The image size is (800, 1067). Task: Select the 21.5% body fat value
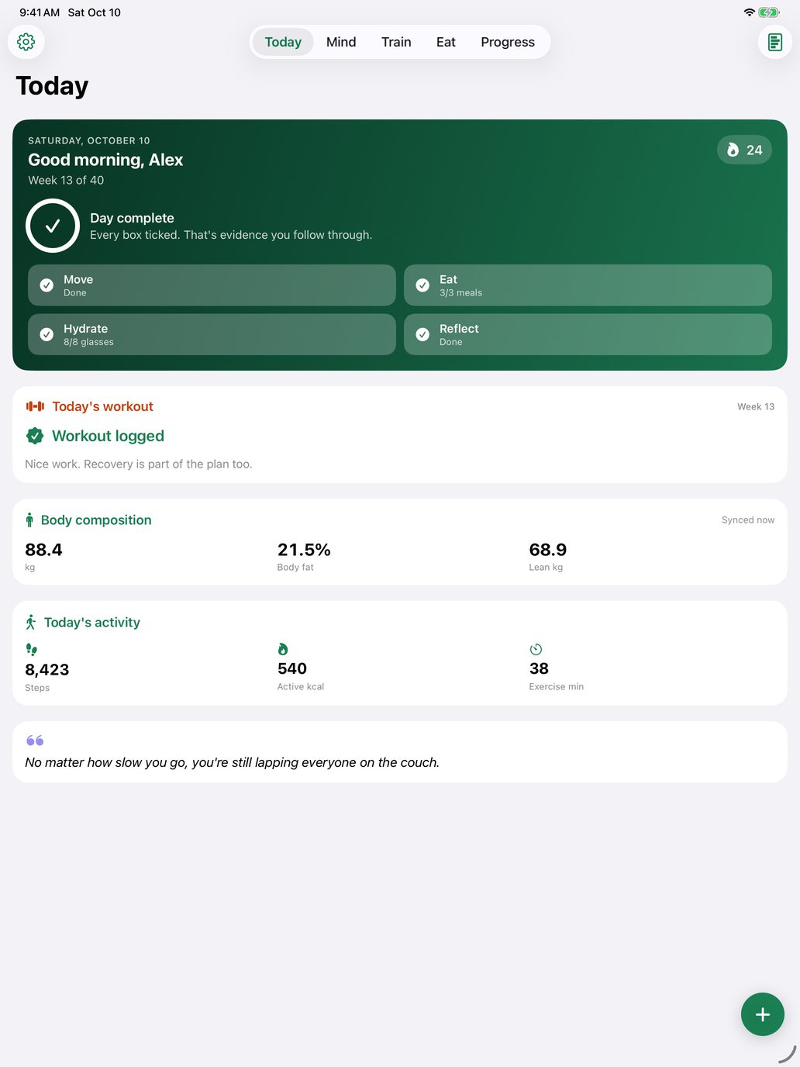[x=304, y=550]
